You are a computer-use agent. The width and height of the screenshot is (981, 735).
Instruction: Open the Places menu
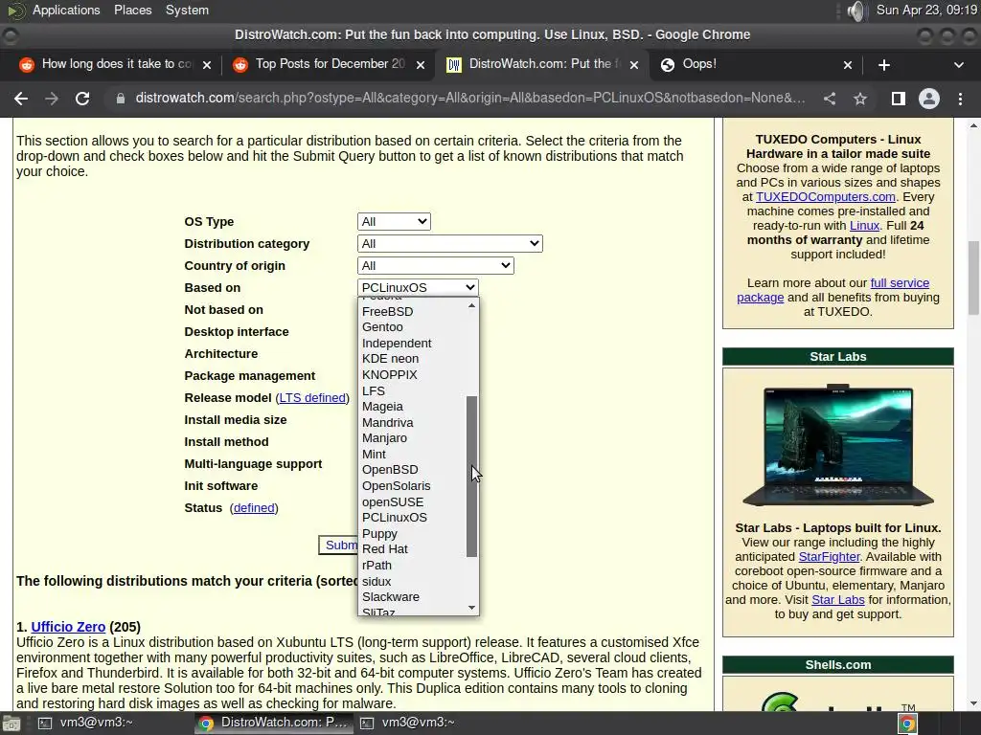tap(132, 10)
